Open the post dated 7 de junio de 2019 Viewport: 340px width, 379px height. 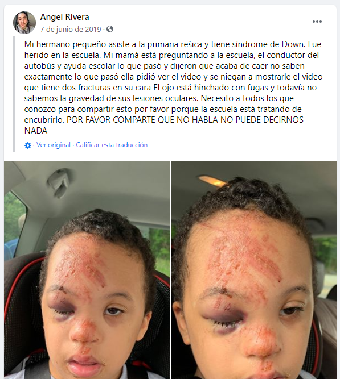tap(71, 29)
